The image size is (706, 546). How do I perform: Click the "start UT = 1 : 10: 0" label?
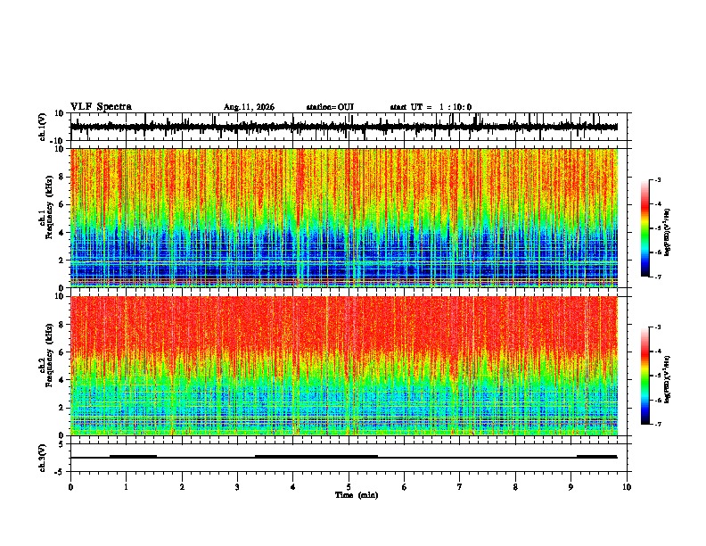tap(431, 107)
